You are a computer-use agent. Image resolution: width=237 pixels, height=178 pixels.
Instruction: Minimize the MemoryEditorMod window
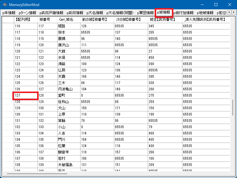[x=202, y=5]
